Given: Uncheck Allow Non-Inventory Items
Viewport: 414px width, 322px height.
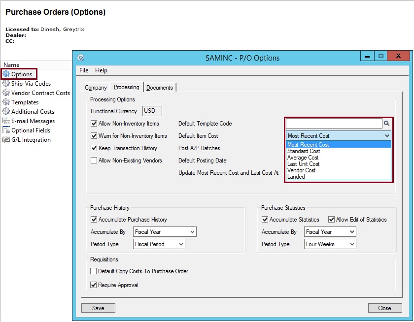Looking at the screenshot, I should click(94, 124).
